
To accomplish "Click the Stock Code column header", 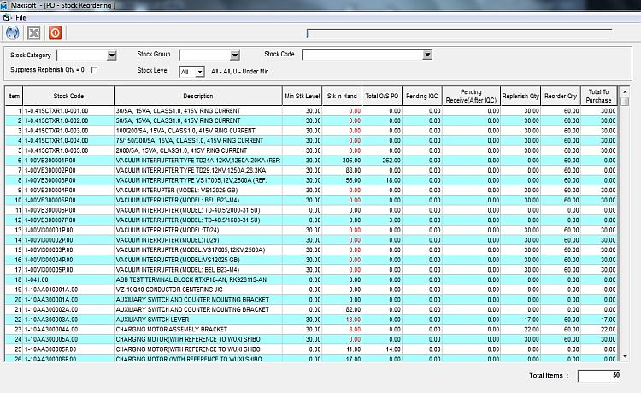I will (x=68, y=97).
